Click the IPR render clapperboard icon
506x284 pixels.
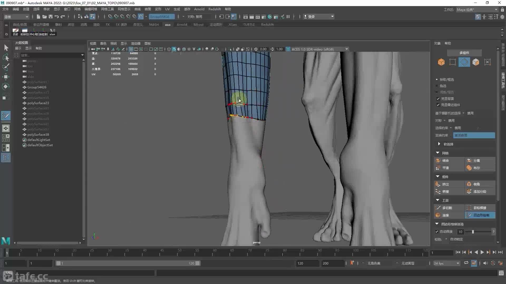pyautogui.click(x=258, y=17)
